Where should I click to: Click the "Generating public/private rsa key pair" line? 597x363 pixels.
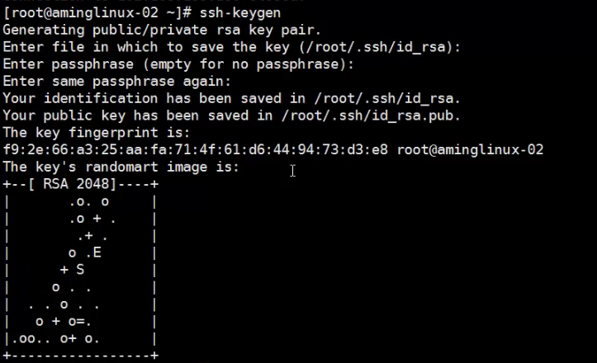(x=162, y=29)
